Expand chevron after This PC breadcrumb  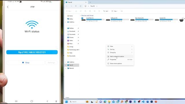click(97, 6)
